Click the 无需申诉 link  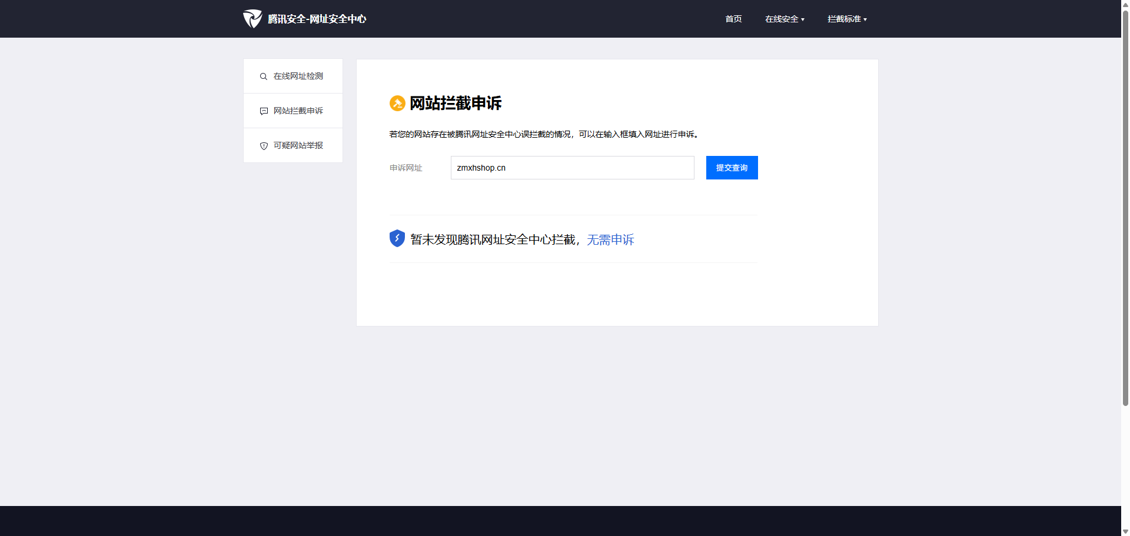[x=610, y=239]
